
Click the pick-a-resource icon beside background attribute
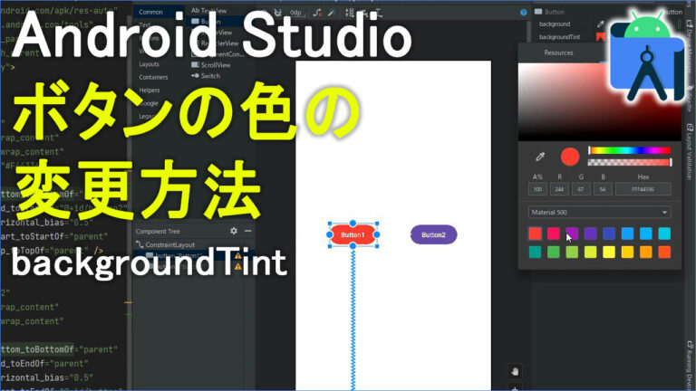click(x=600, y=24)
